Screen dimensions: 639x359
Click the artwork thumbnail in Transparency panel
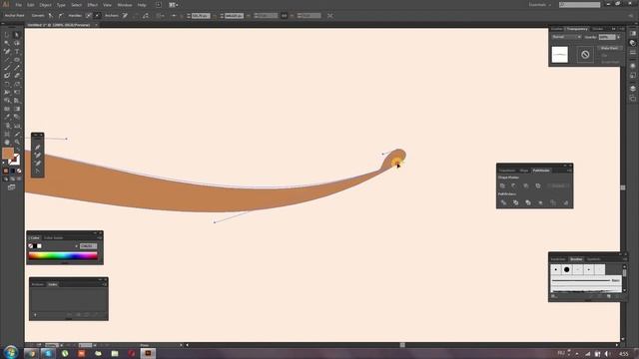(559, 55)
